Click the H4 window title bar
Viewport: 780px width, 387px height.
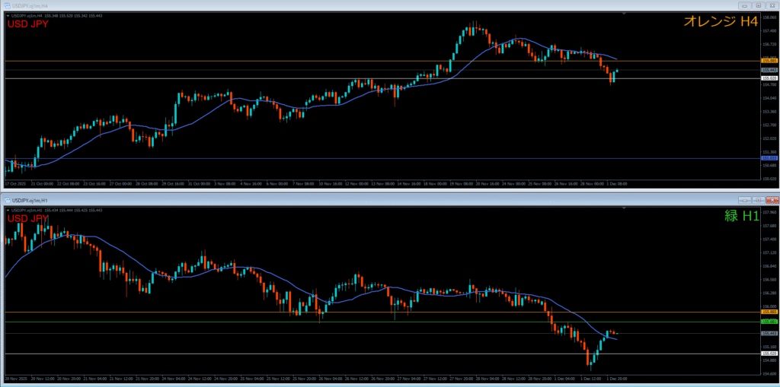[x=381, y=5]
